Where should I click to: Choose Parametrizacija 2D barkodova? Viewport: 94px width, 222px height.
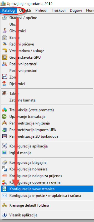[x=47, y=136]
